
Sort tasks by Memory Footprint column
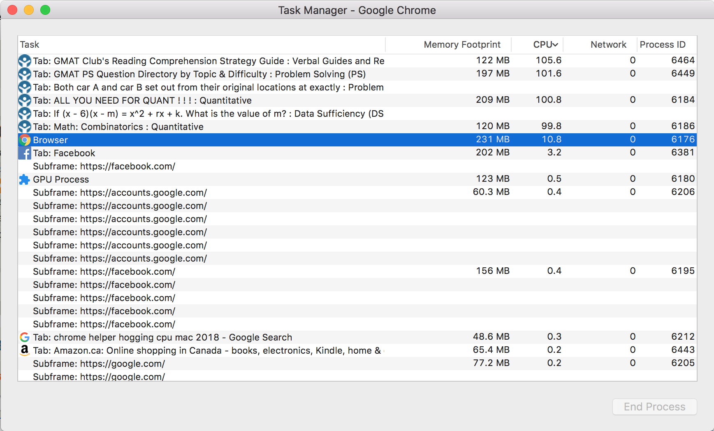point(461,44)
